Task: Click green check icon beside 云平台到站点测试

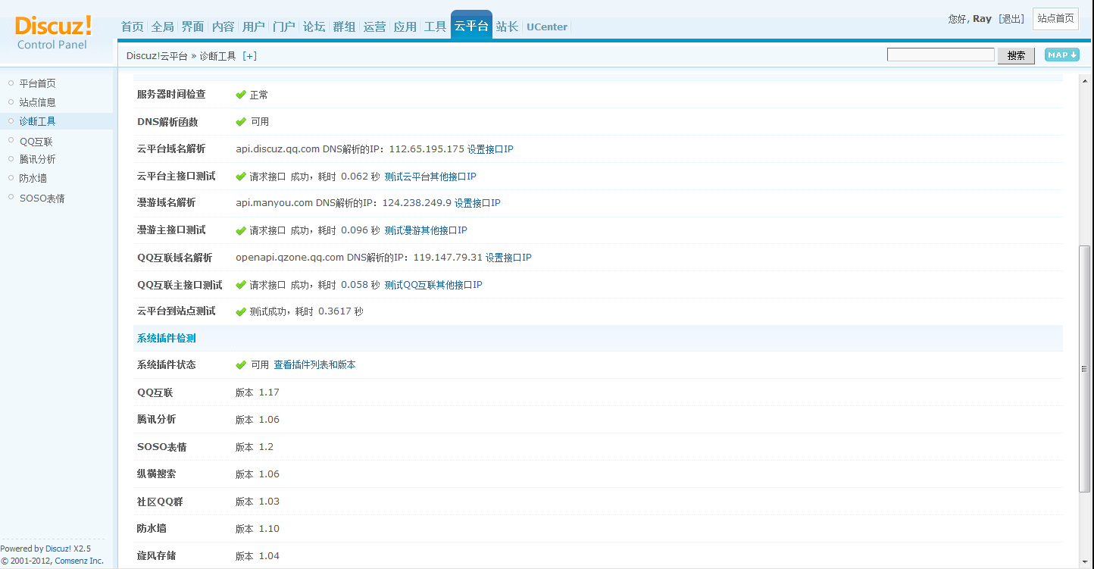Action: click(x=241, y=311)
